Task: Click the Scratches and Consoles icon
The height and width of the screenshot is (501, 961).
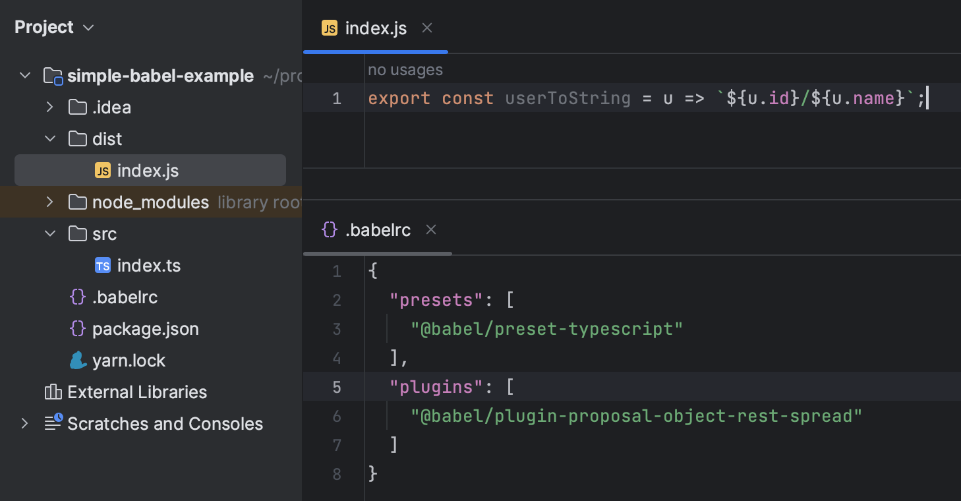Action: (53, 423)
